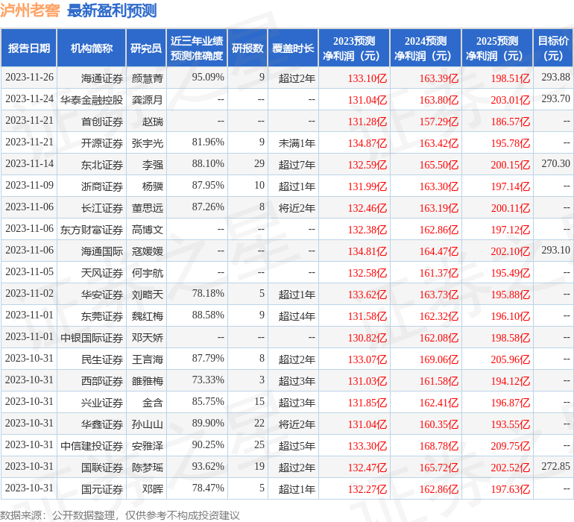The image size is (574, 522).
Task: Click 2025 forecast 193.55亿
Action: coord(511,424)
